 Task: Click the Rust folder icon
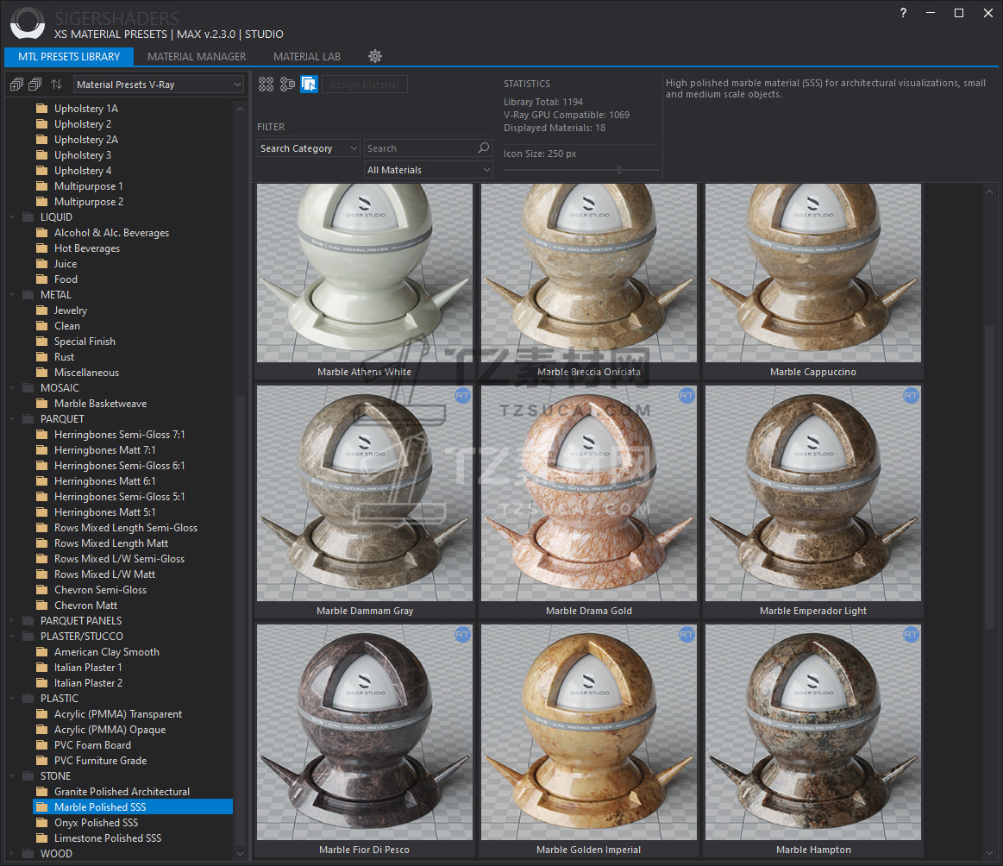click(42, 357)
